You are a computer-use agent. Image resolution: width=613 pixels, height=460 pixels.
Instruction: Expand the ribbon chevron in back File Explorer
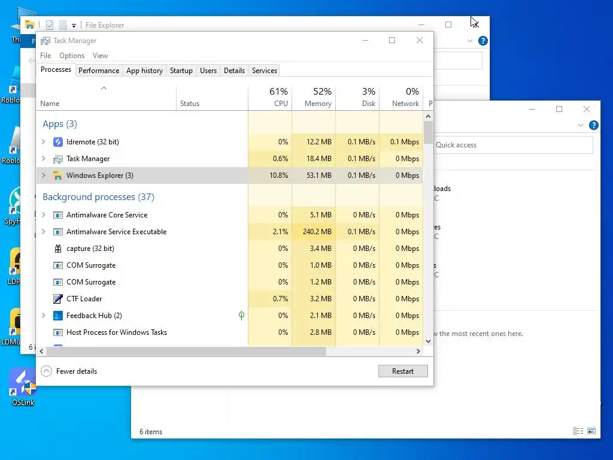(469, 41)
